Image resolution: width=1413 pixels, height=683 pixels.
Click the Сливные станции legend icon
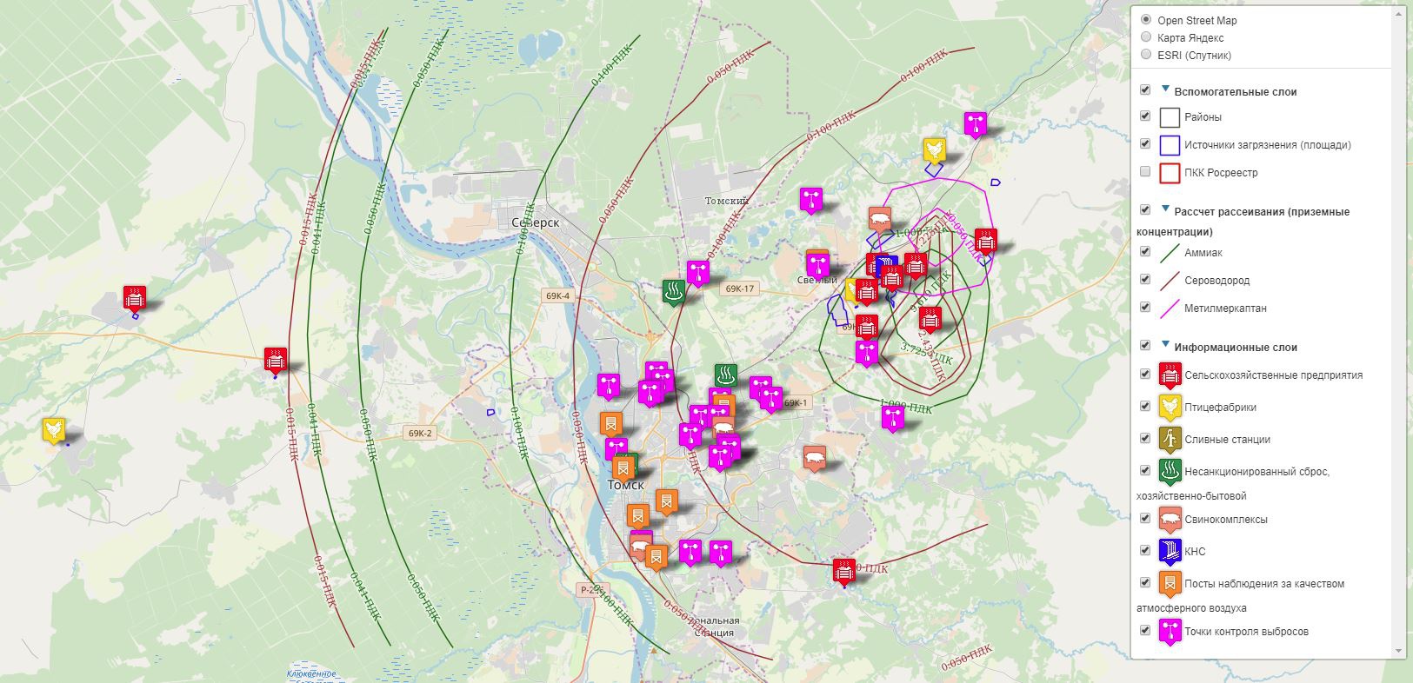click(x=1170, y=441)
